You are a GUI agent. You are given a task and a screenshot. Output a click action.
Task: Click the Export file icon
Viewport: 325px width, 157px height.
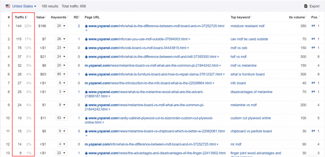[x=305, y=6]
